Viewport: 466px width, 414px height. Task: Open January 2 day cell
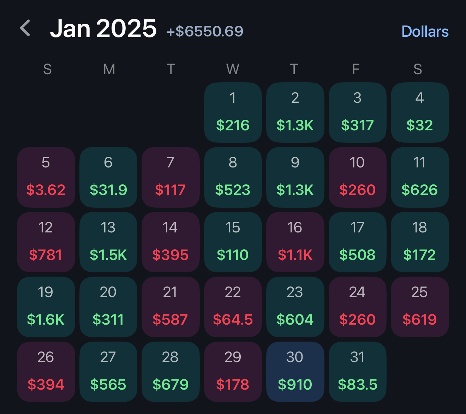pyautogui.click(x=295, y=112)
